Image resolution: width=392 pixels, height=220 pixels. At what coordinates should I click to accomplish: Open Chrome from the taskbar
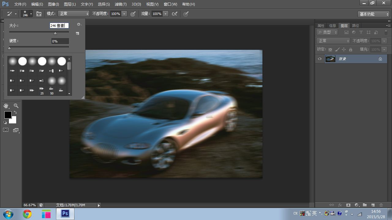point(27,214)
